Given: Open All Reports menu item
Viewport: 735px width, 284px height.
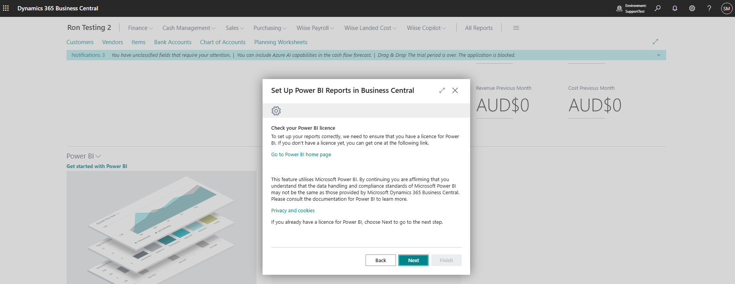Looking at the screenshot, I should pyautogui.click(x=479, y=28).
